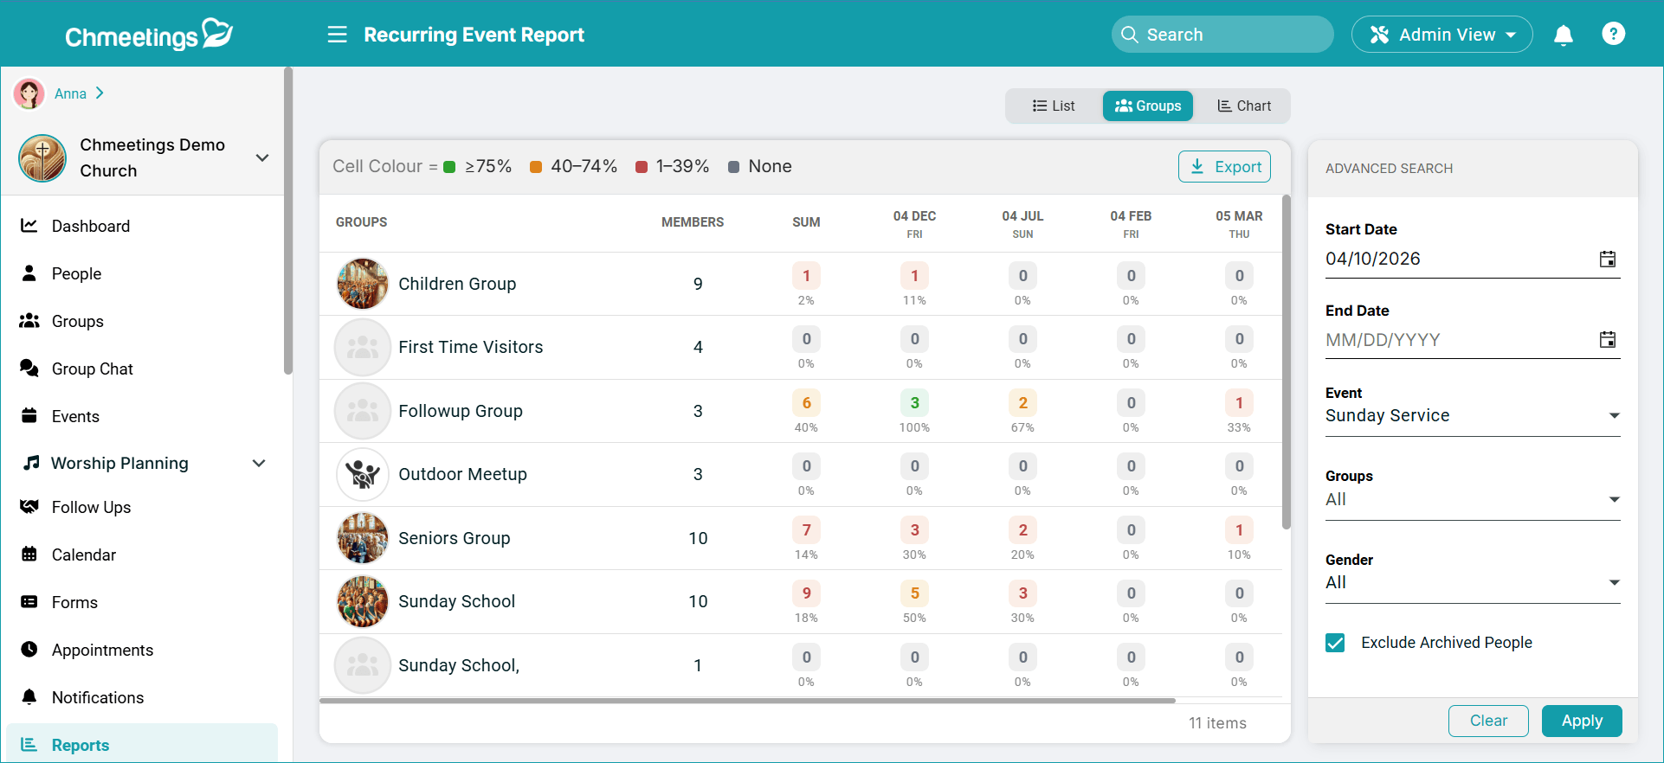The width and height of the screenshot is (1664, 763).
Task: Click Followup Group 04 DEC green cell
Action: pyautogui.click(x=914, y=403)
